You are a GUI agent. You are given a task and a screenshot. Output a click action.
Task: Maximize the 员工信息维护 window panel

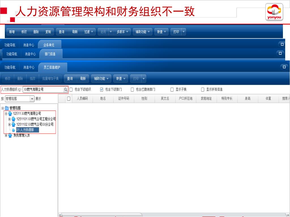(x=284, y=67)
